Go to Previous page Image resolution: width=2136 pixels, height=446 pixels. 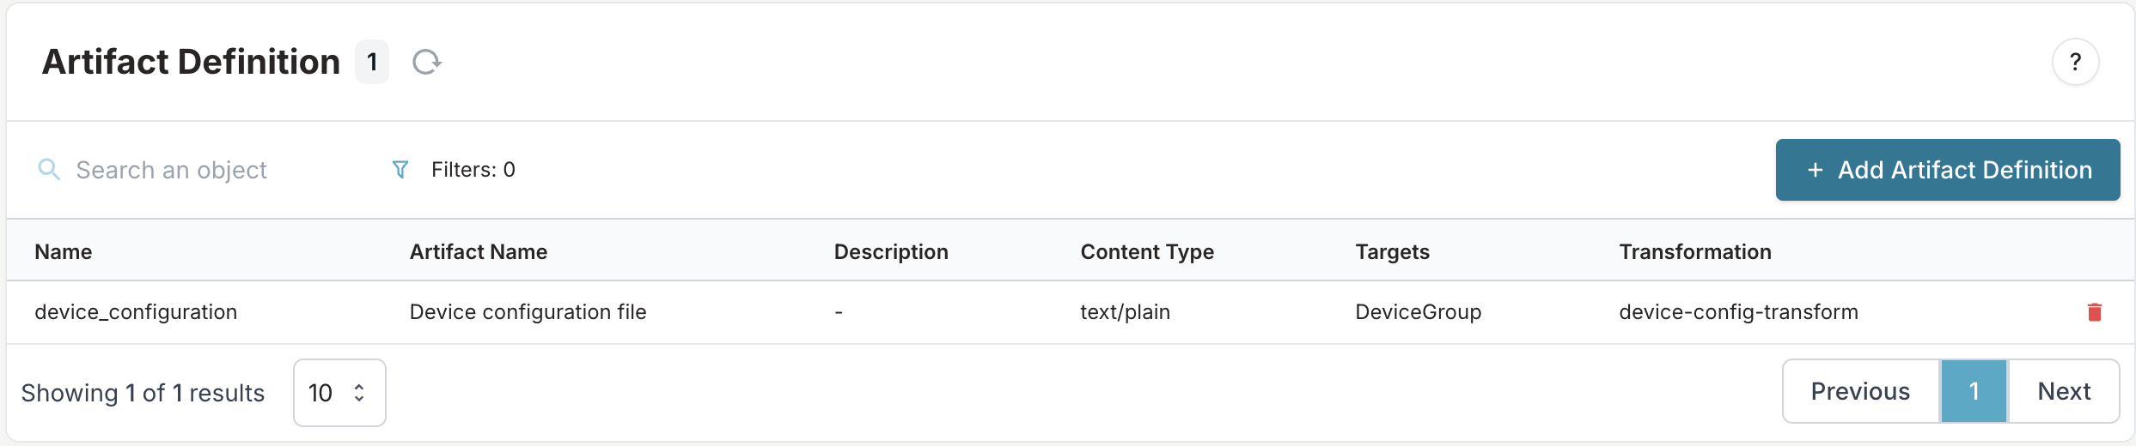click(1860, 391)
